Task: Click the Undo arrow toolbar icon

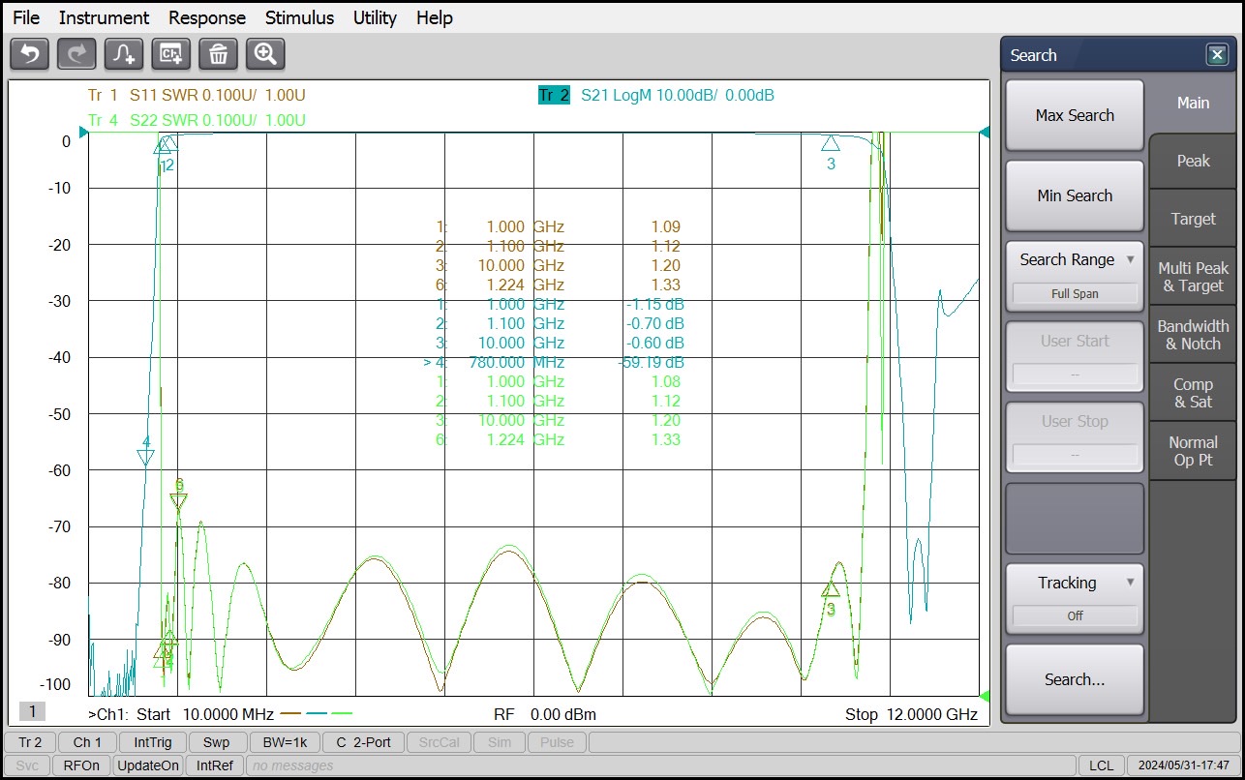Action: pos(29,55)
